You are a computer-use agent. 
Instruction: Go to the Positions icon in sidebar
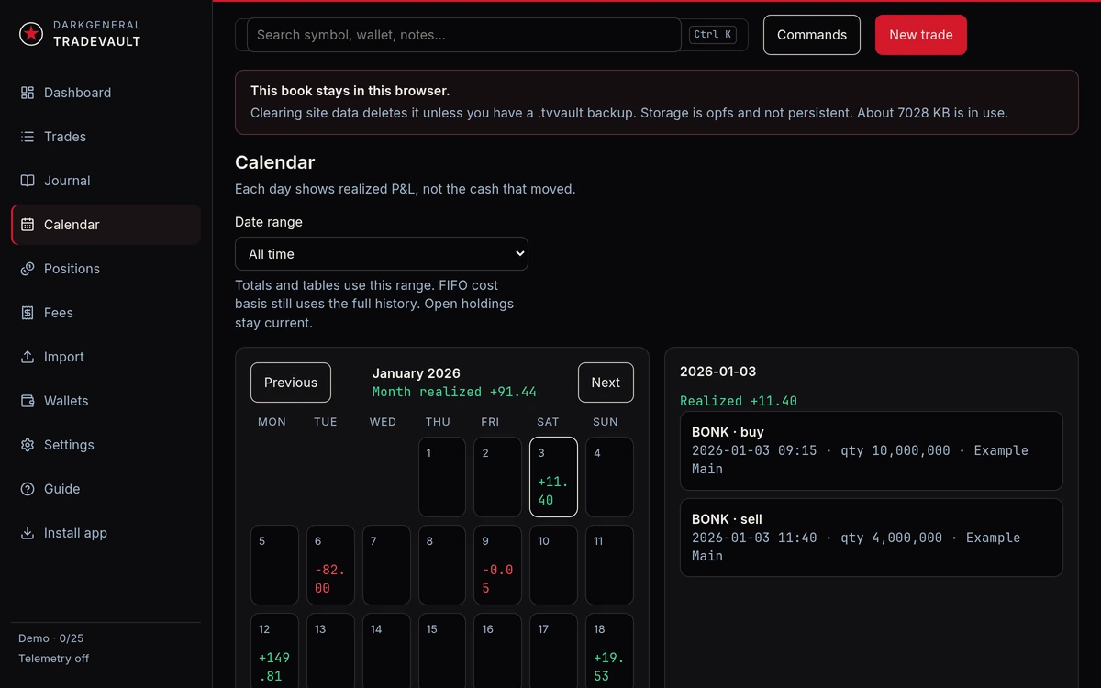pyautogui.click(x=28, y=269)
